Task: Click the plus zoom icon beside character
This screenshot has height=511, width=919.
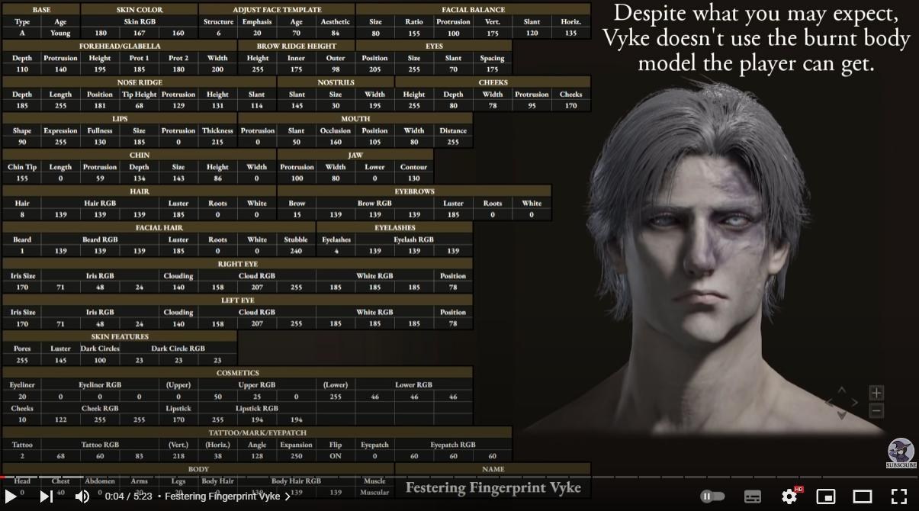Action: pos(876,393)
